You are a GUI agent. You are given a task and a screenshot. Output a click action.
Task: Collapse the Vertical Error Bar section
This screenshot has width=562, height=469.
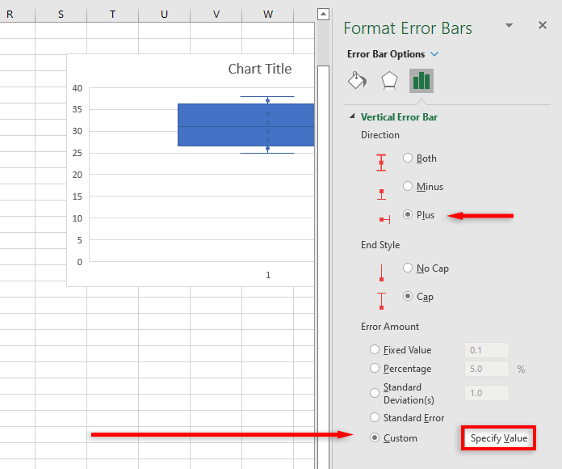point(352,116)
